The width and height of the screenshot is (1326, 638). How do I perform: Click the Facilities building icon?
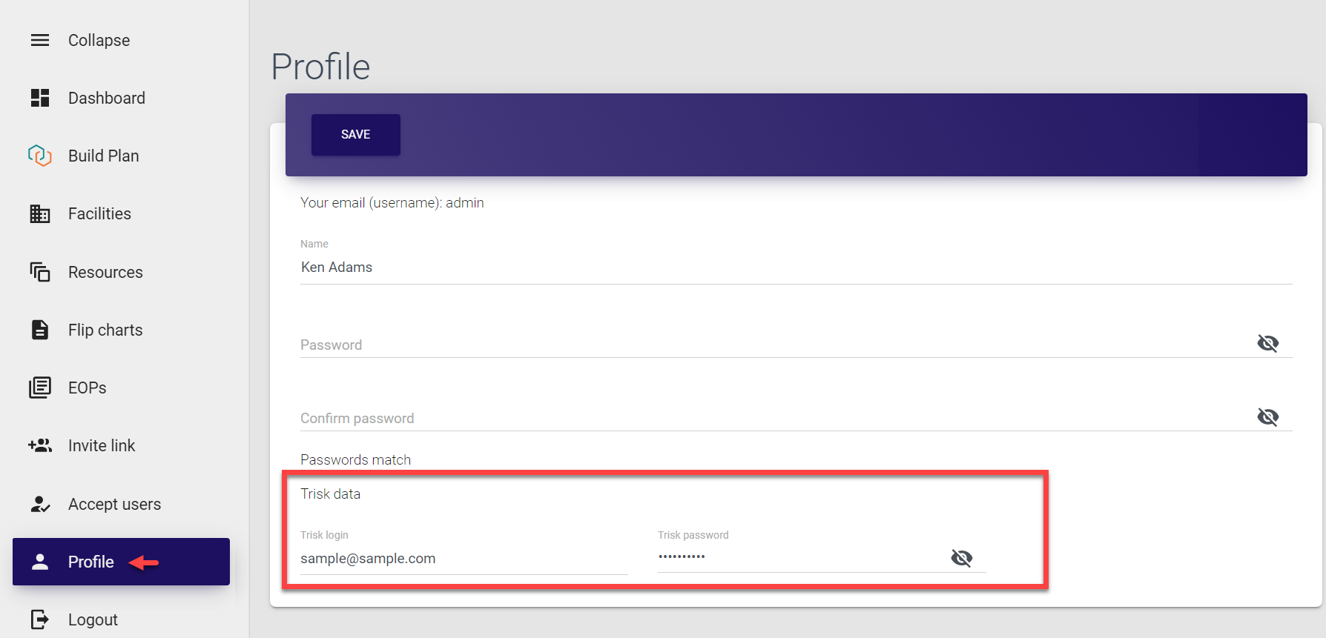40,214
